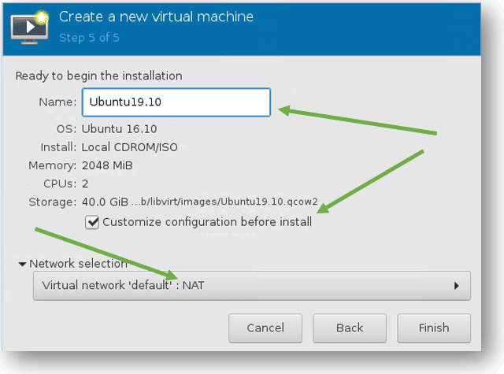Click the Ready to begin the installation heading
The width and height of the screenshot is (504, 374).
99,76
